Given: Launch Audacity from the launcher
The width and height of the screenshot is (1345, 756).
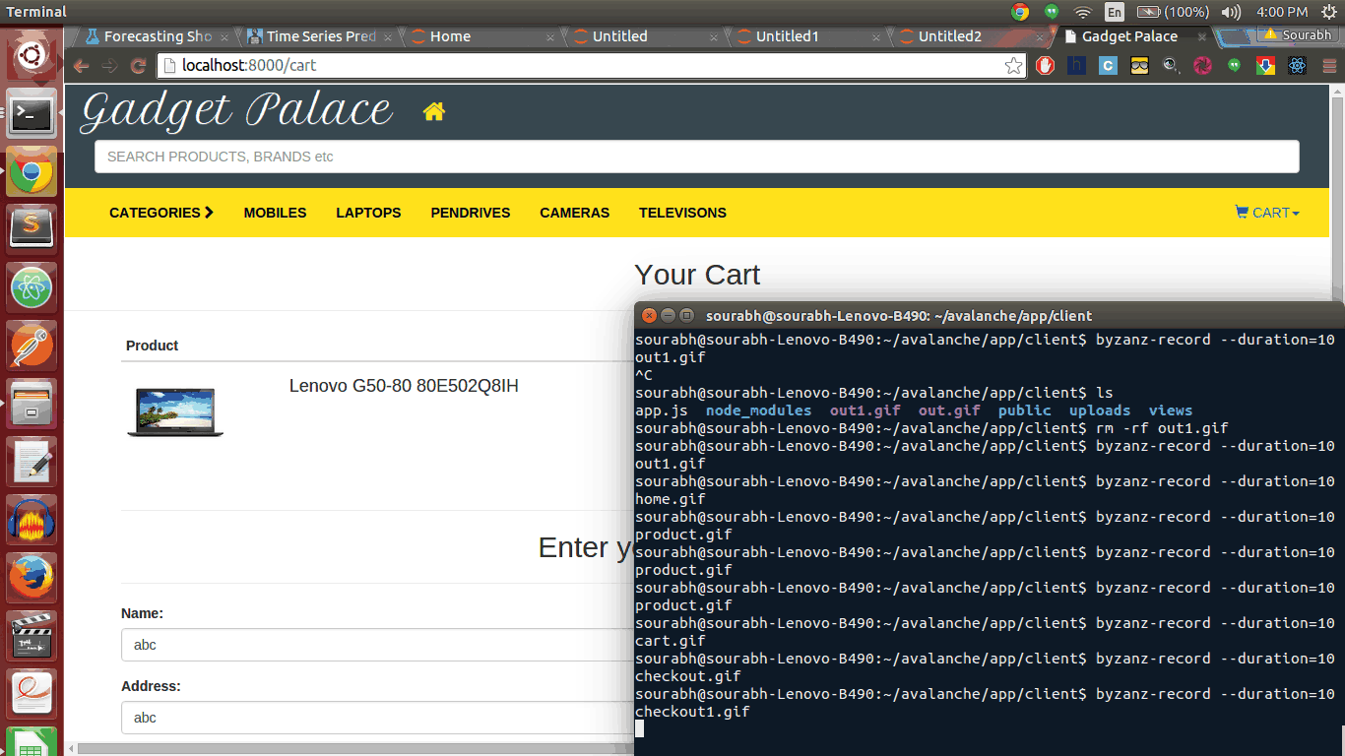Looking at the screenshot, I should (32, 519).
